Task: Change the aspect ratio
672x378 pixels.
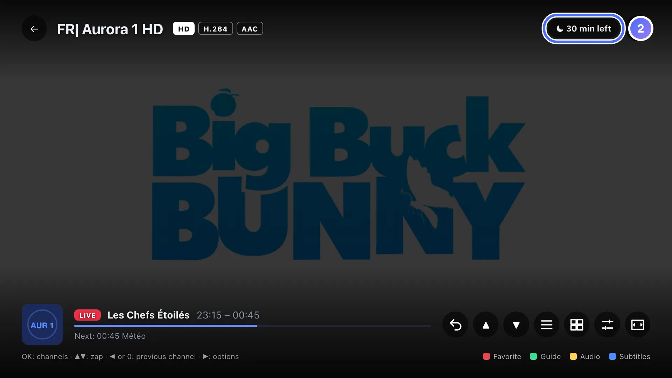Action: click(x=637, y=325)
